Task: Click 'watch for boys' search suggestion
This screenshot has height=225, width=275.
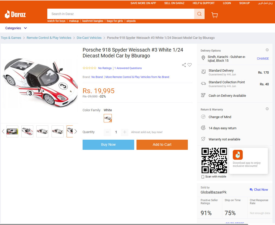Action: [56, 21]
